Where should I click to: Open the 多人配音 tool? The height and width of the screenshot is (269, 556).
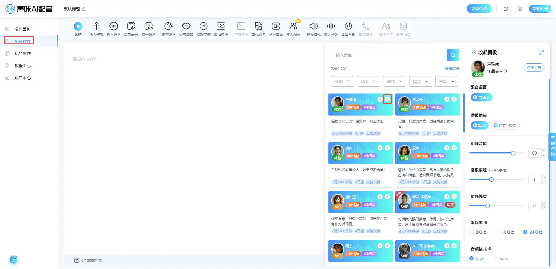coord(293,27)
